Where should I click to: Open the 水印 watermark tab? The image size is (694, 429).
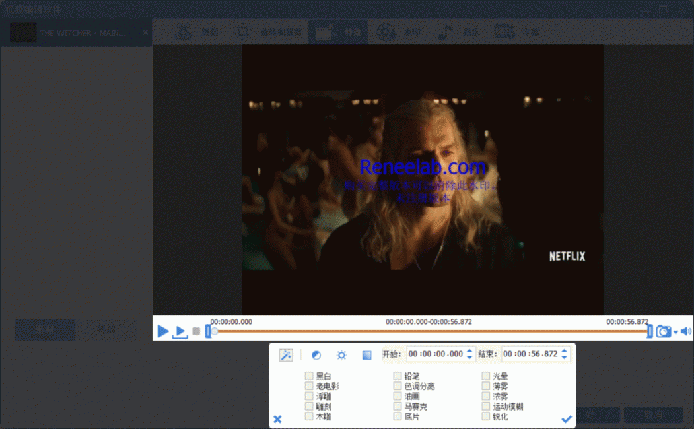(398, 32)
